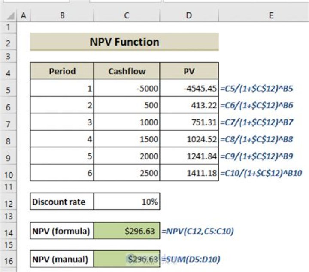Select cashflow cell 1500
309x272 pixels.
(x=127, y=139)
